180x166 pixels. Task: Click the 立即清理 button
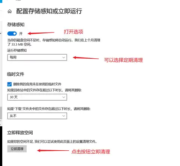pos(17,149)
